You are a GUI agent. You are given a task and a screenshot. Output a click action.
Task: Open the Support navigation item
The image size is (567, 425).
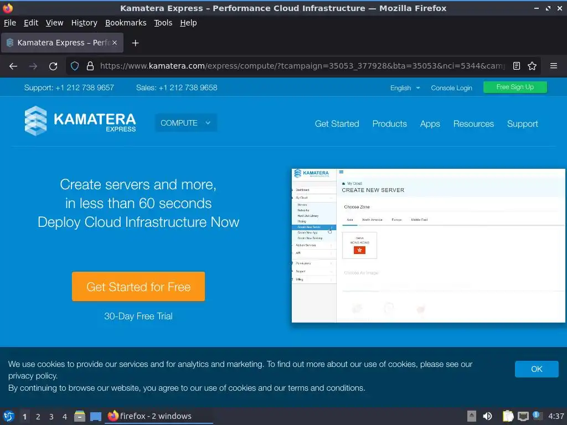tap(523, 123)
